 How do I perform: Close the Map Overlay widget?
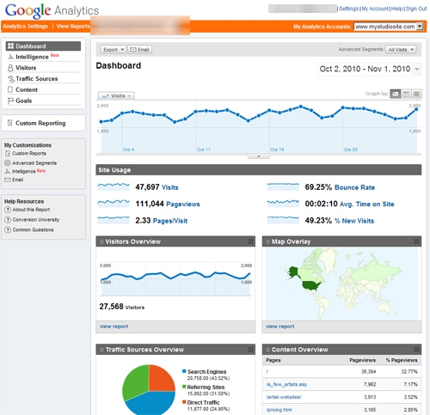(x=417, y=241)
